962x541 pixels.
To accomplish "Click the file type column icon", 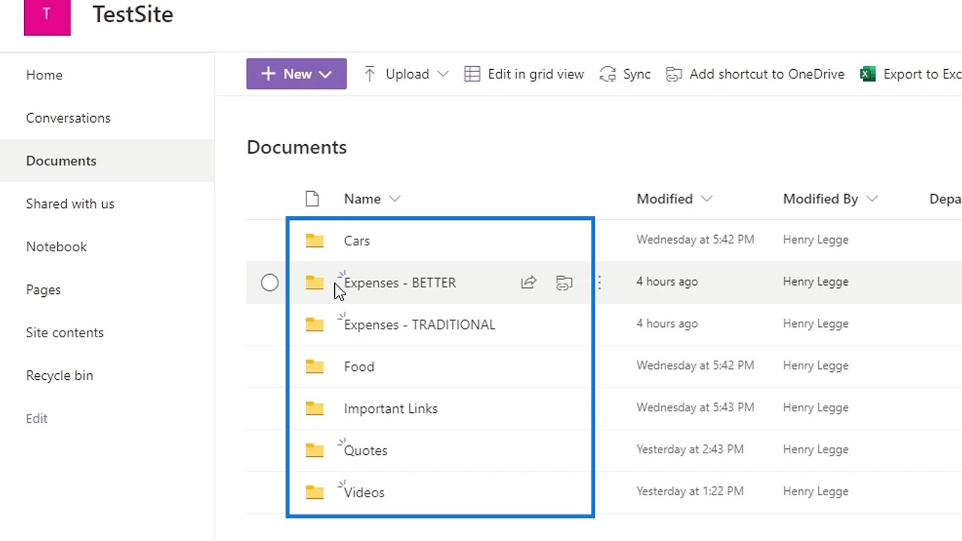I will pos(312,198).
